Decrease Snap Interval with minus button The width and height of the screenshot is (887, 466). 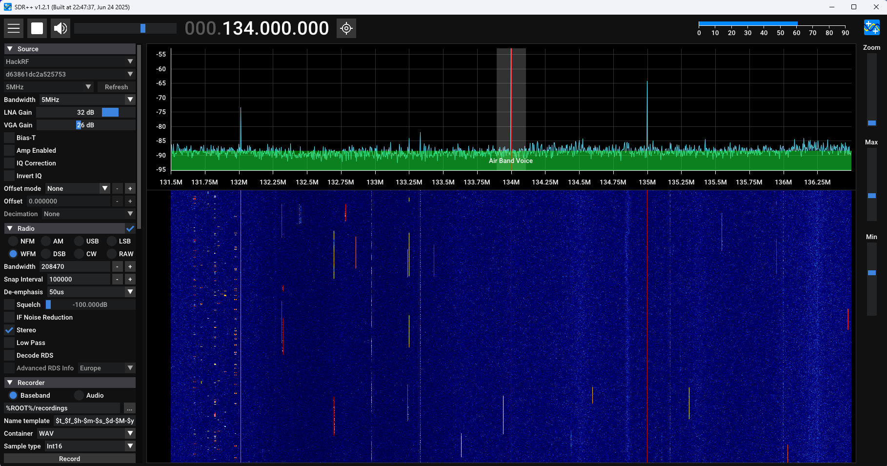(117, 279)
